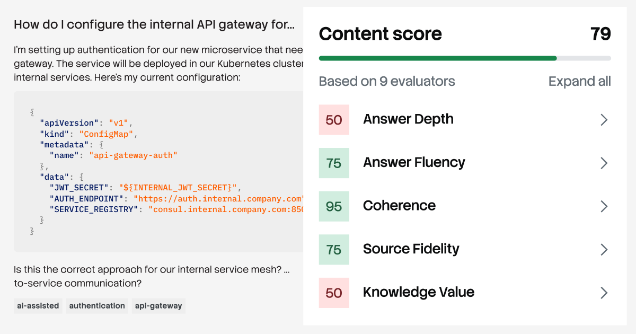Image resolution: width=636 pixels, height=334 pixels.
Task: Select the ai-assisted tag
Action: 38,306
